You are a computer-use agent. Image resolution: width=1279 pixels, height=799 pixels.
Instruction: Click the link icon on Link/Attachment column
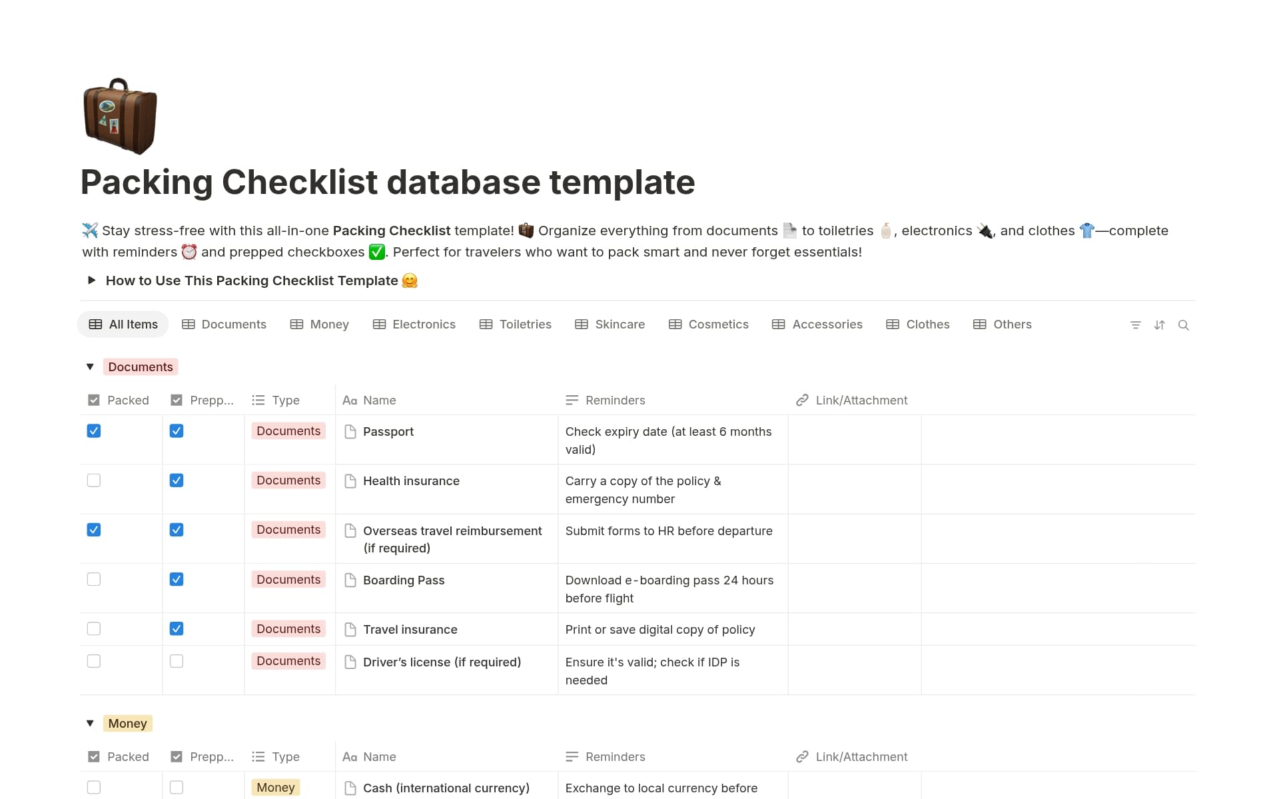point(803,400)
